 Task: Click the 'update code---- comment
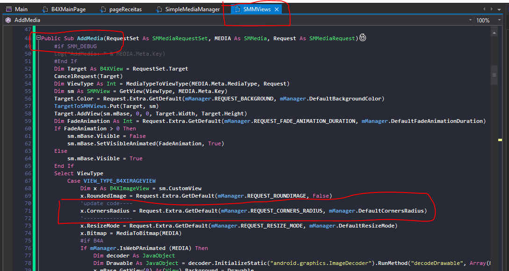tap(106, 203)
